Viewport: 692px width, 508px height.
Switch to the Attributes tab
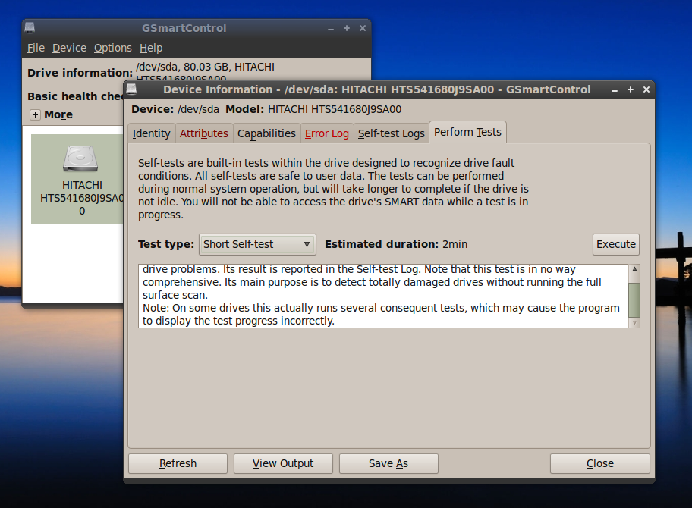[203, 133]
